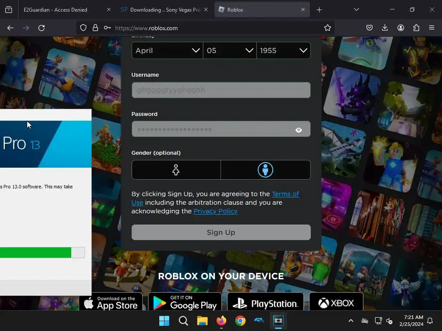Open the Terms of Use link
This screenshot has width=442, height=331.
tap(285, 194)
